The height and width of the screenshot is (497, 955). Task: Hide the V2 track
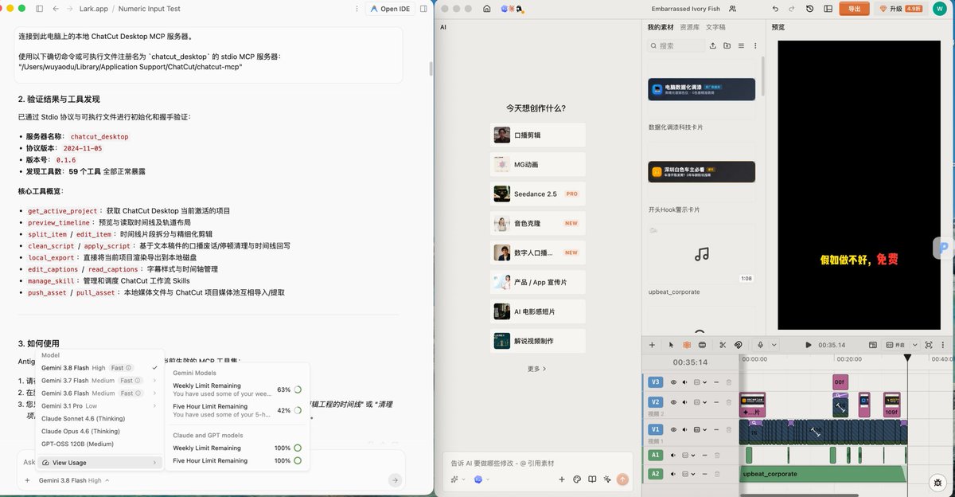(x=673, y=402)
